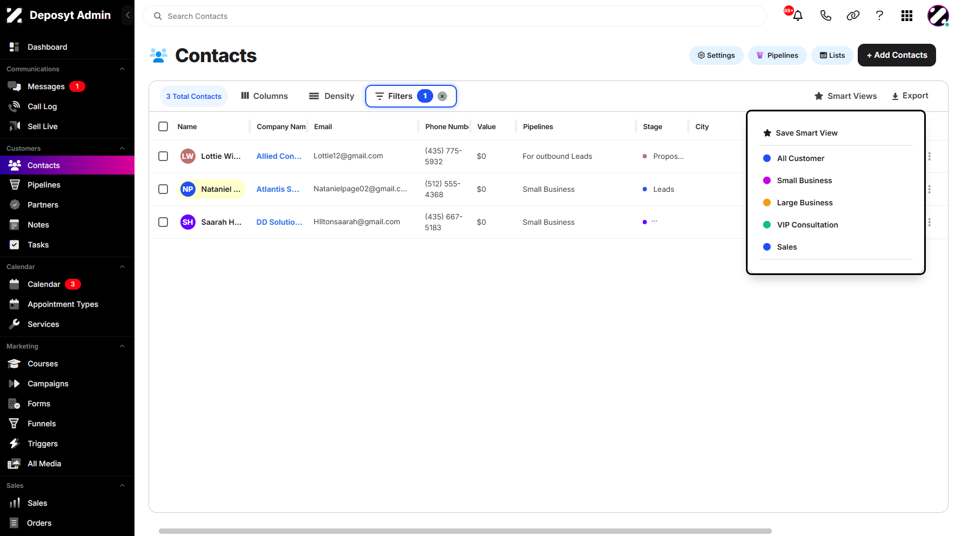Image resolution: width=962 pixels, height=536 pixels.
Task: Check the Saarah H... row checkbox
Action: [x=163, y=222]
